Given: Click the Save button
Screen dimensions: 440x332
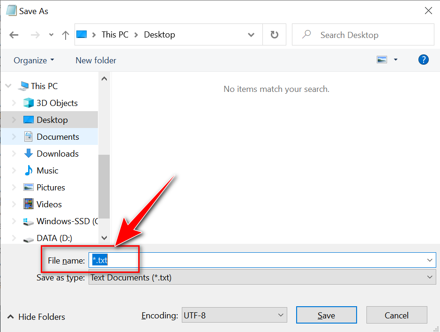Looking at the screenshot, I should (x=326, y=315).
